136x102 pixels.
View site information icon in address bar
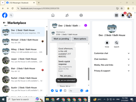click(x=18, y=8)
